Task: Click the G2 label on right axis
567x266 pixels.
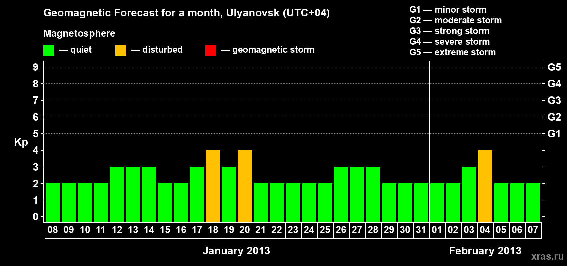Action: [x=554, y=117]
